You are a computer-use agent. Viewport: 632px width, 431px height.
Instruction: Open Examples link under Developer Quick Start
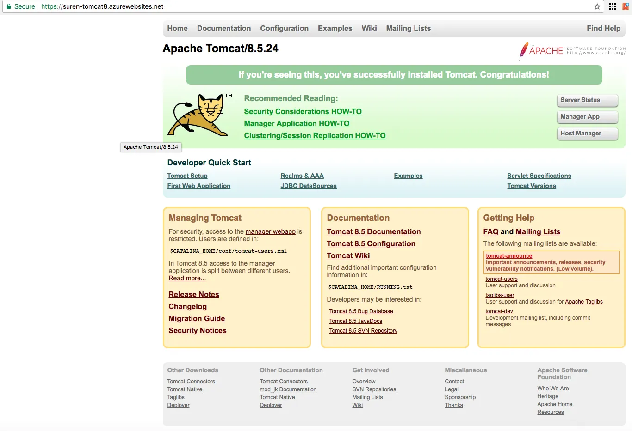tap(409, 176)
